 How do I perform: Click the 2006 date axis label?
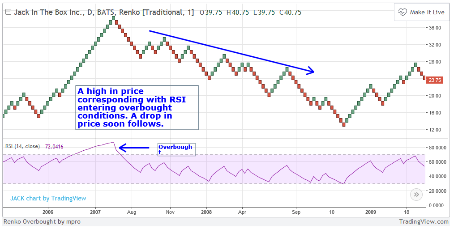[x=48, y=212]
